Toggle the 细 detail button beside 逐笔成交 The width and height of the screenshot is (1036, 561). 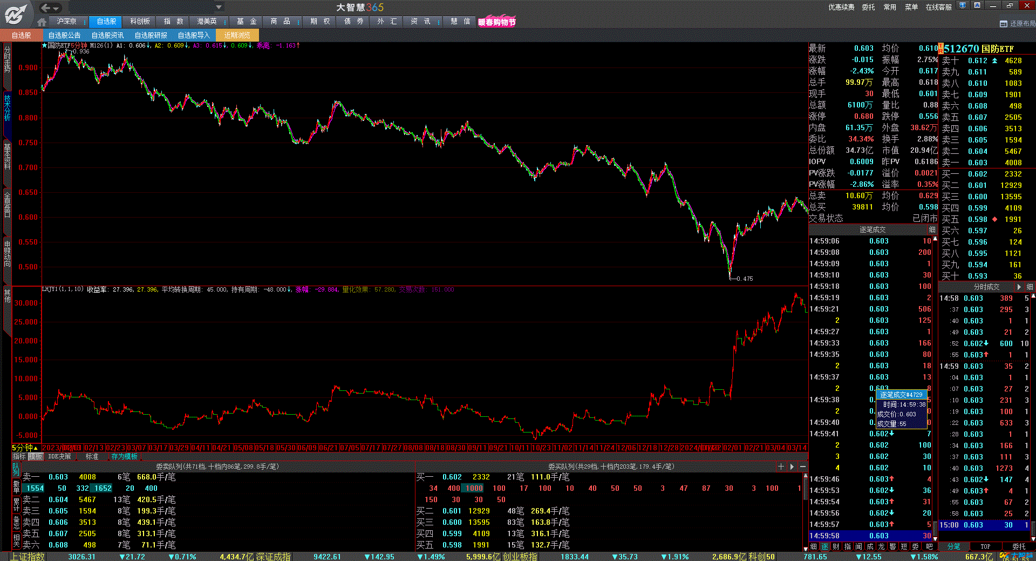point(932,230)
